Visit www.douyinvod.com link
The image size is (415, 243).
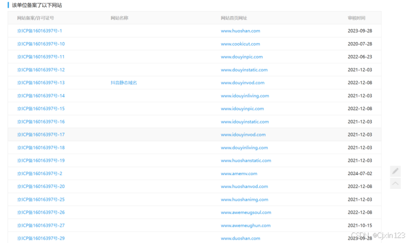(x=242, y=83)
